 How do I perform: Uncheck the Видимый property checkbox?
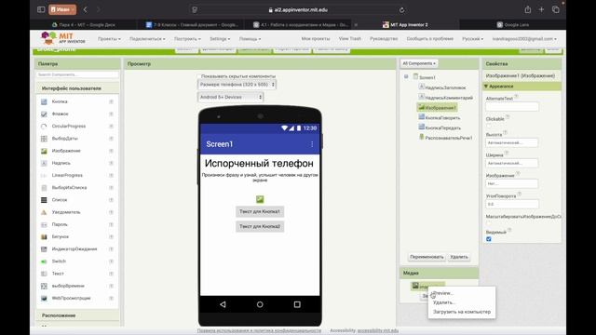(x=488, y=239)
